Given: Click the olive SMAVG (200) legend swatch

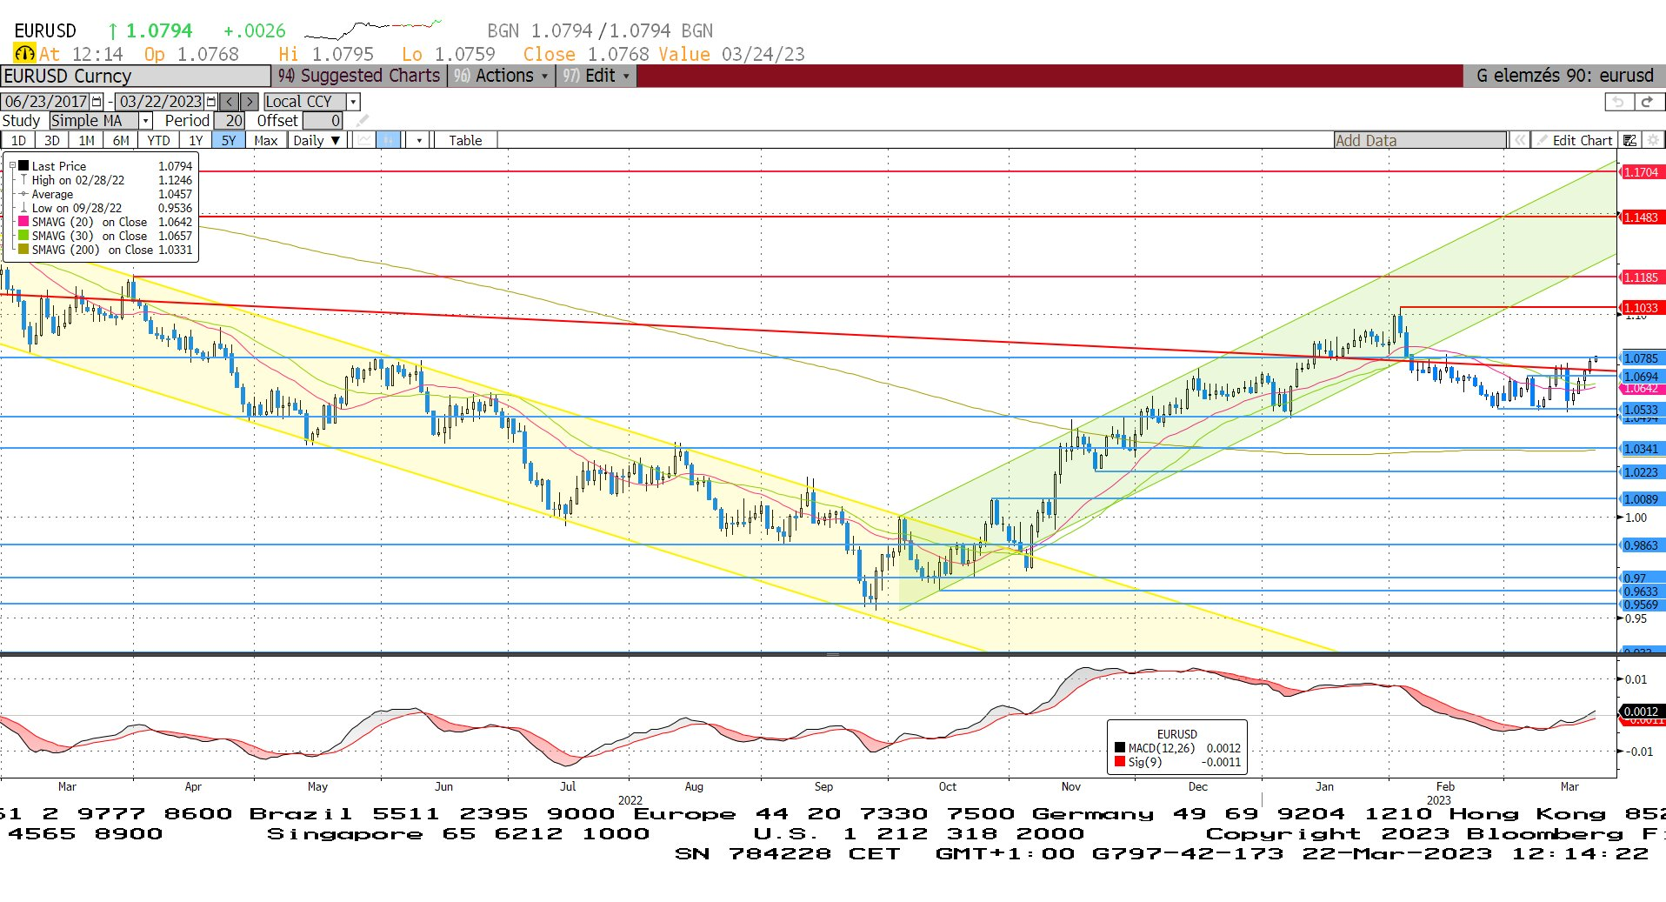Looking at the screenshot, I should (x=23, y=250).
